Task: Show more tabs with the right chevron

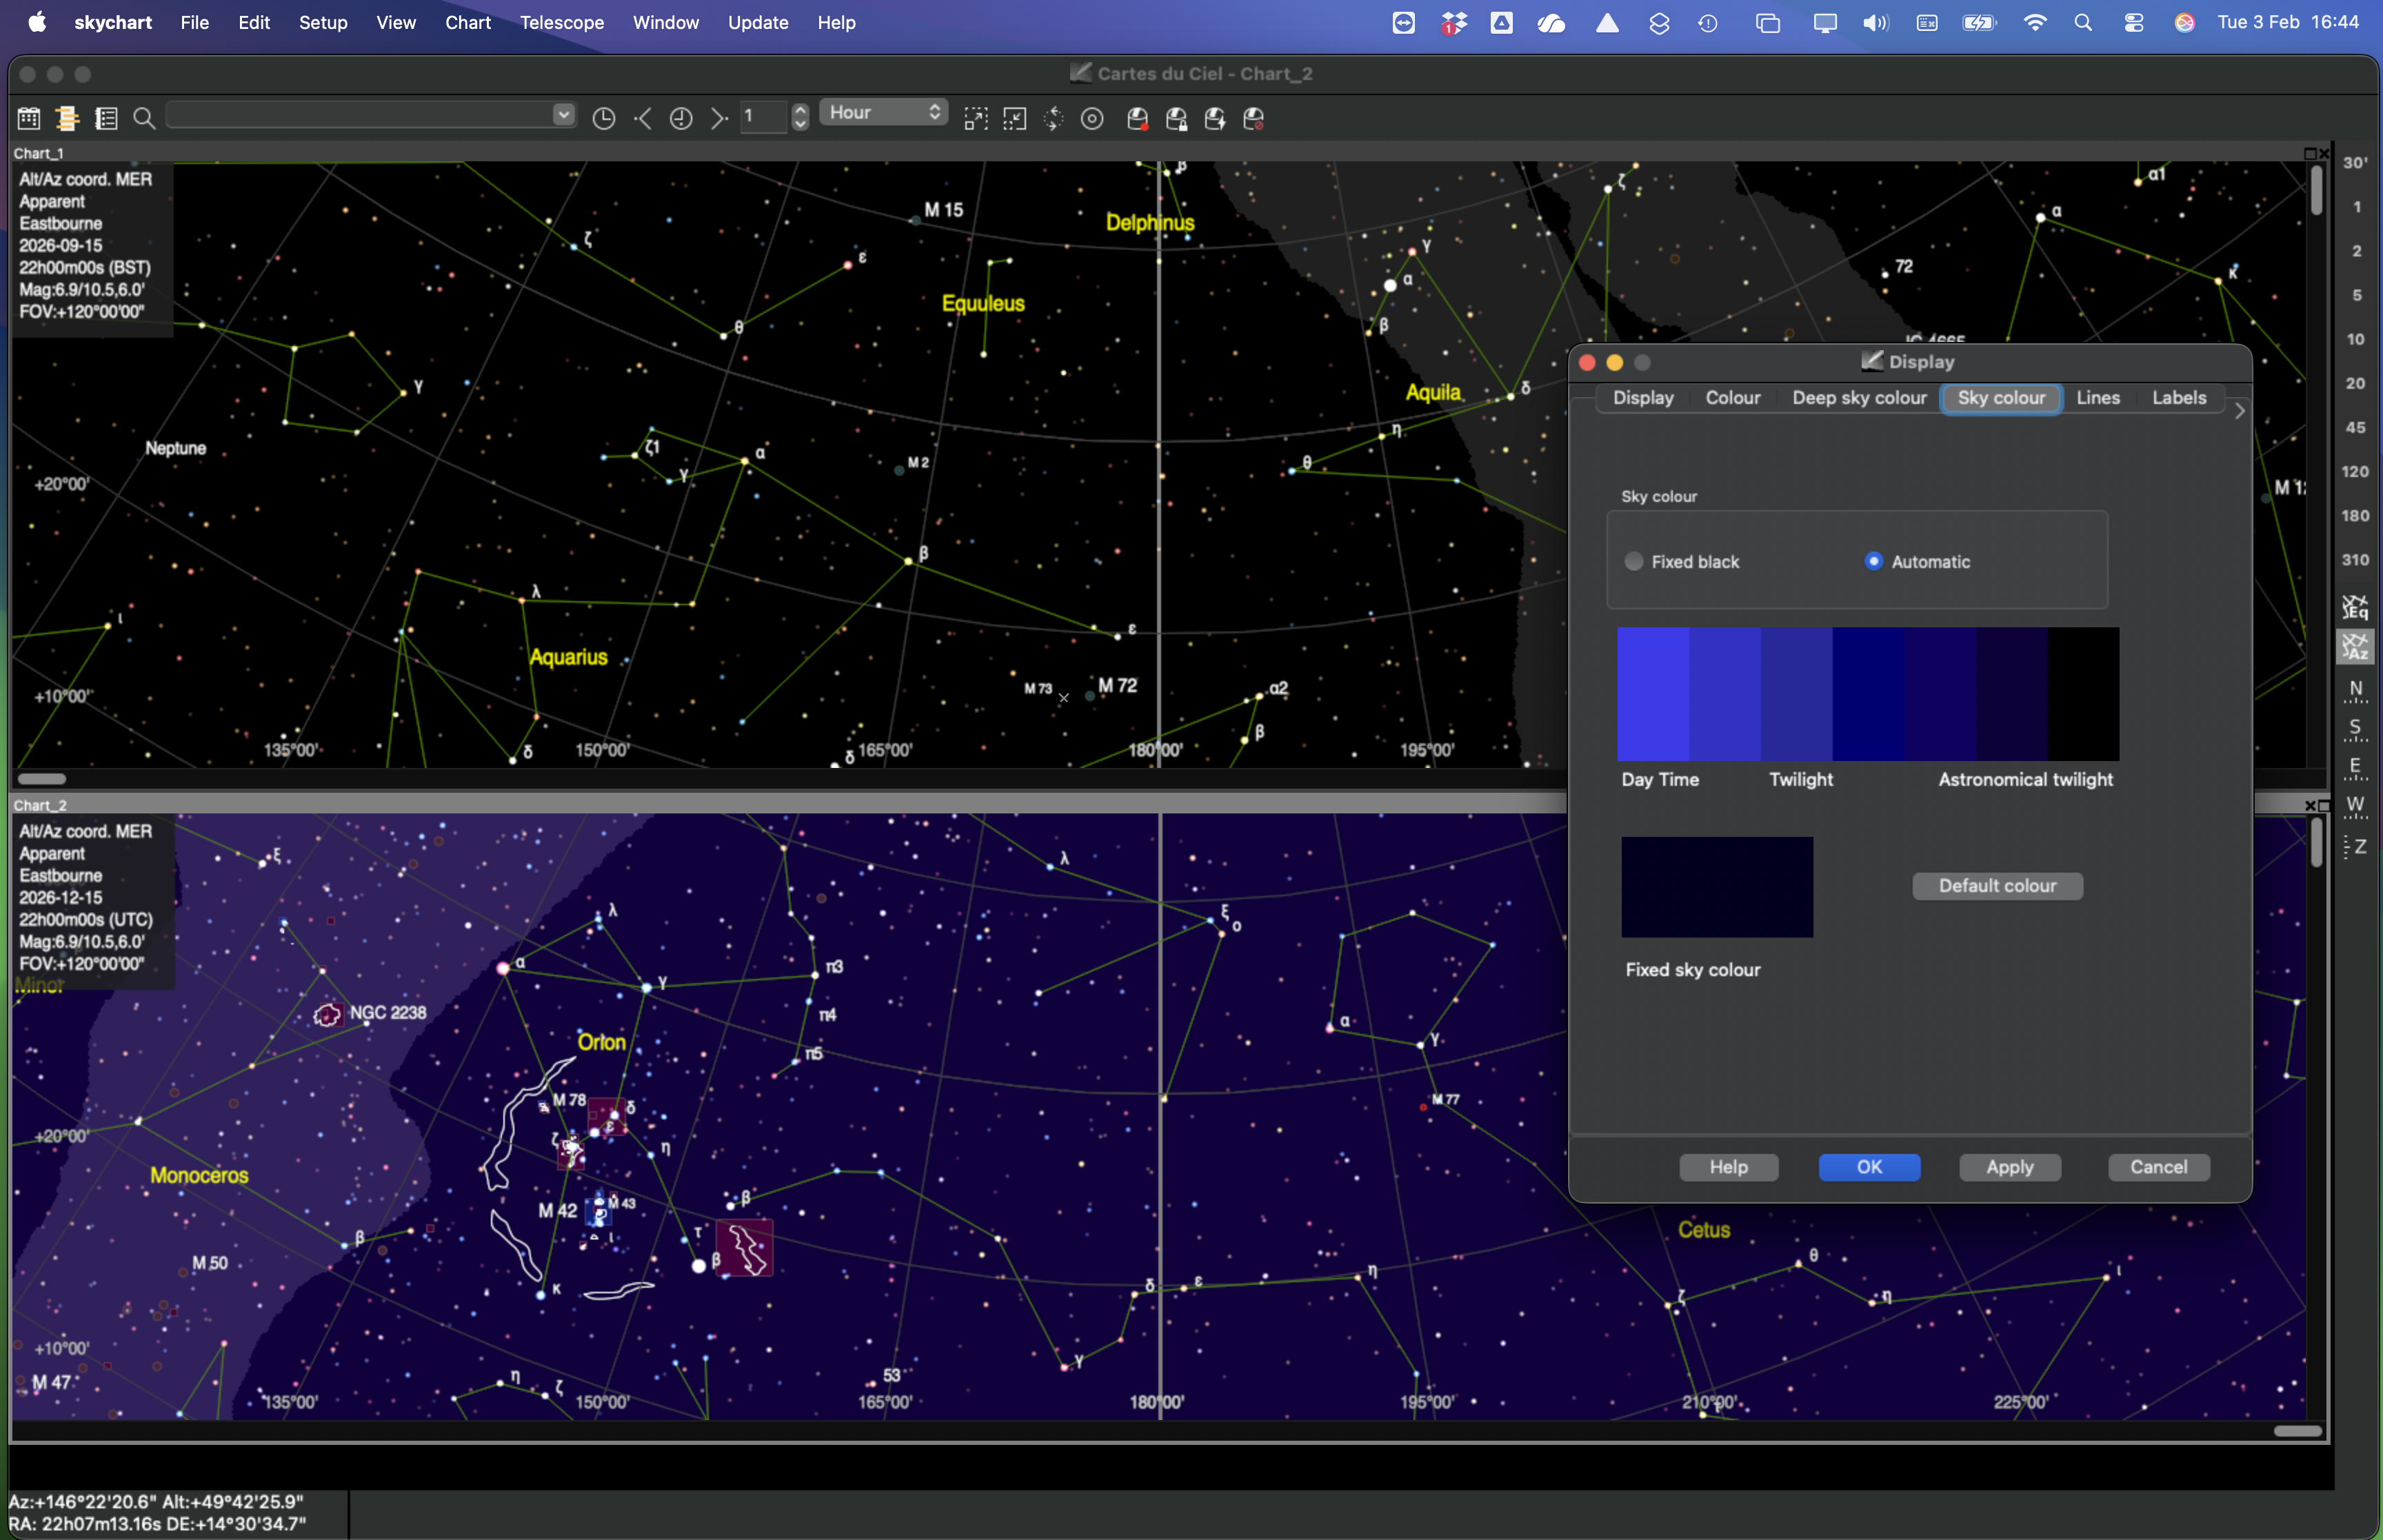Action: coord(2239,411)
